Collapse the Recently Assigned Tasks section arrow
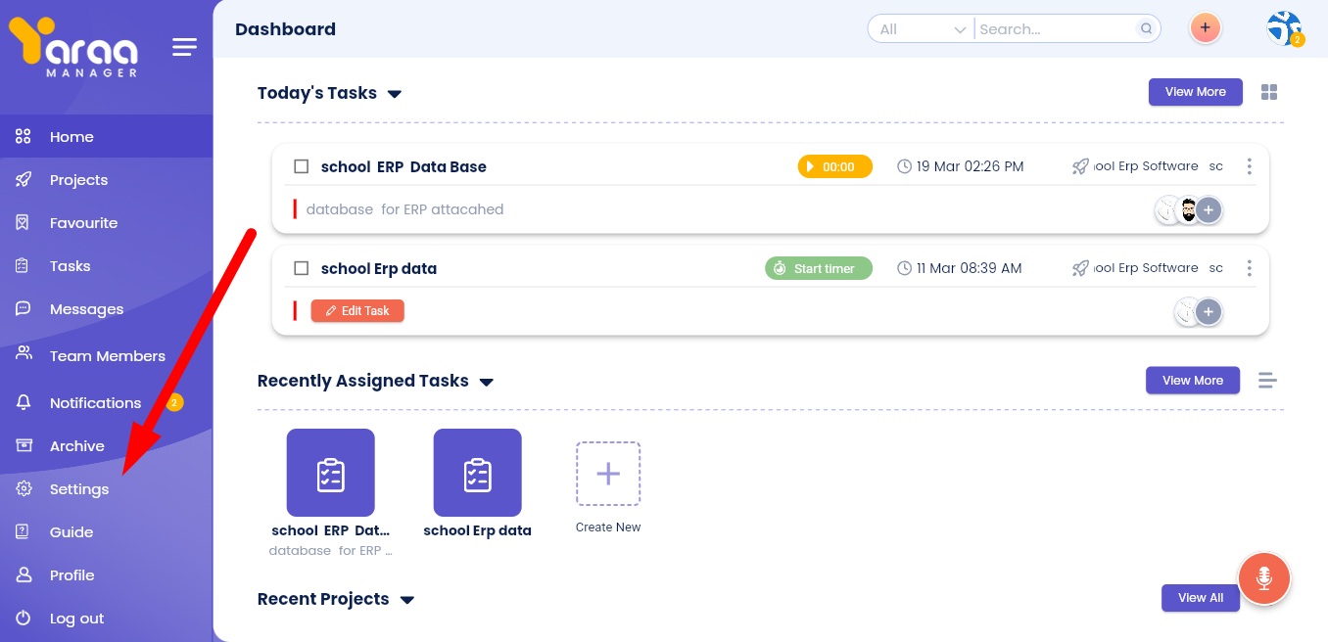Image resolution: width=1328 pixels, height=642 pixels. tap(487, 382)
